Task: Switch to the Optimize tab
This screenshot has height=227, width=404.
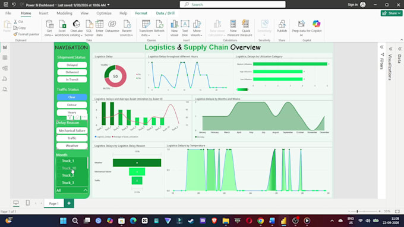Action: coord(104,13)
